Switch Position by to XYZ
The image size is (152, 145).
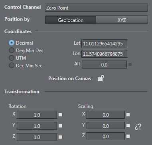(x=122, y=20)
